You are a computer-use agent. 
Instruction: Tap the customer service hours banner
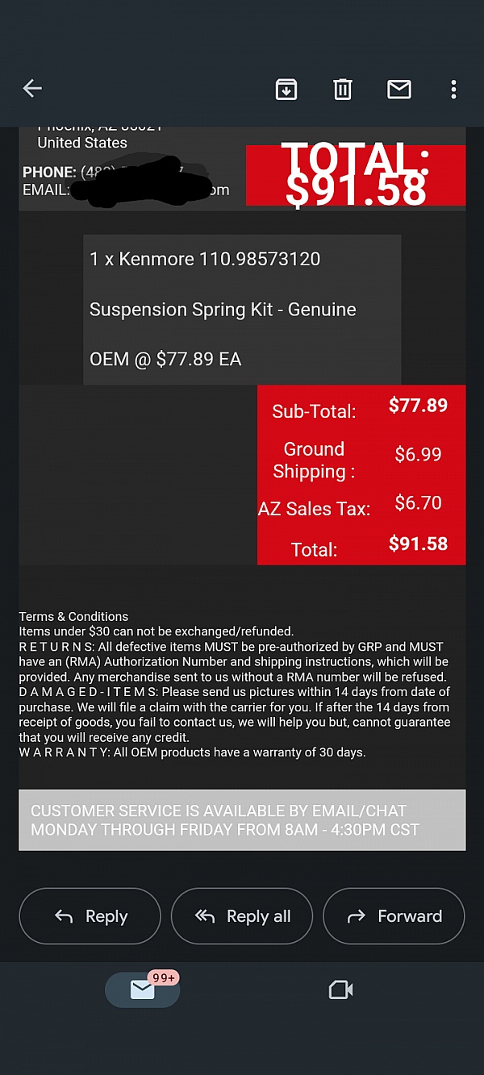click(x=242, y=820)
